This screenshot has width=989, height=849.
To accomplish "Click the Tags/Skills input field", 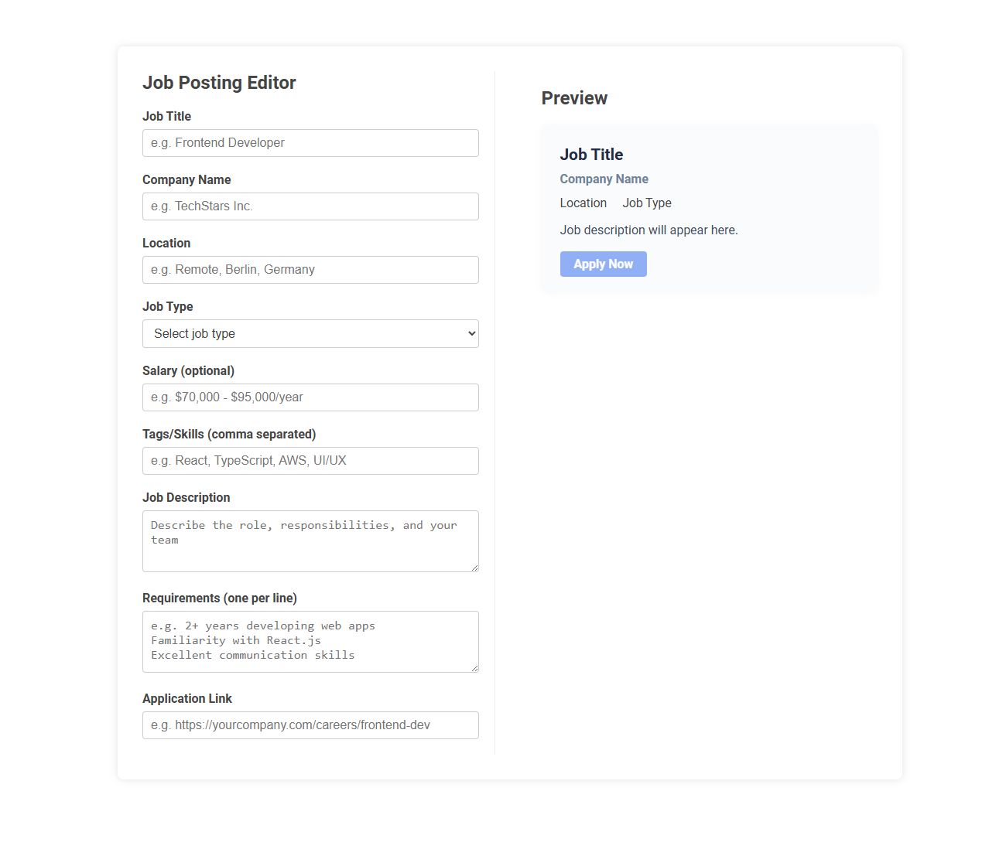I will click(310, 461).
